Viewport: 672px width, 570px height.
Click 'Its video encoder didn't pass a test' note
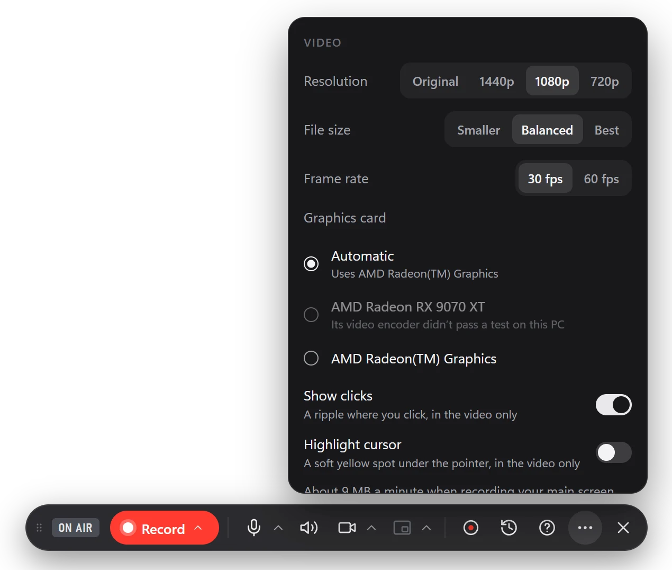(x=448, y=324)
